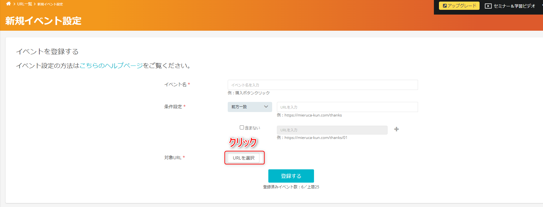Viewport: 543px width, 207px height.
Task: Click the example URL mieruca-kun.com/thanks text
Action: [x=309, y=115]
